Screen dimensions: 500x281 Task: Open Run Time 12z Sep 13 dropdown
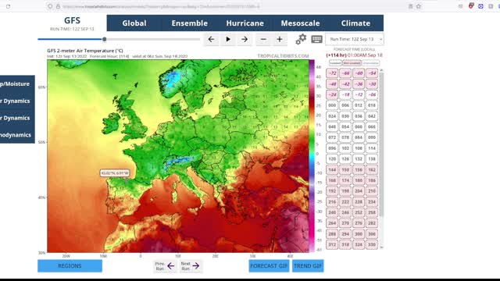(x=355, y=39)
